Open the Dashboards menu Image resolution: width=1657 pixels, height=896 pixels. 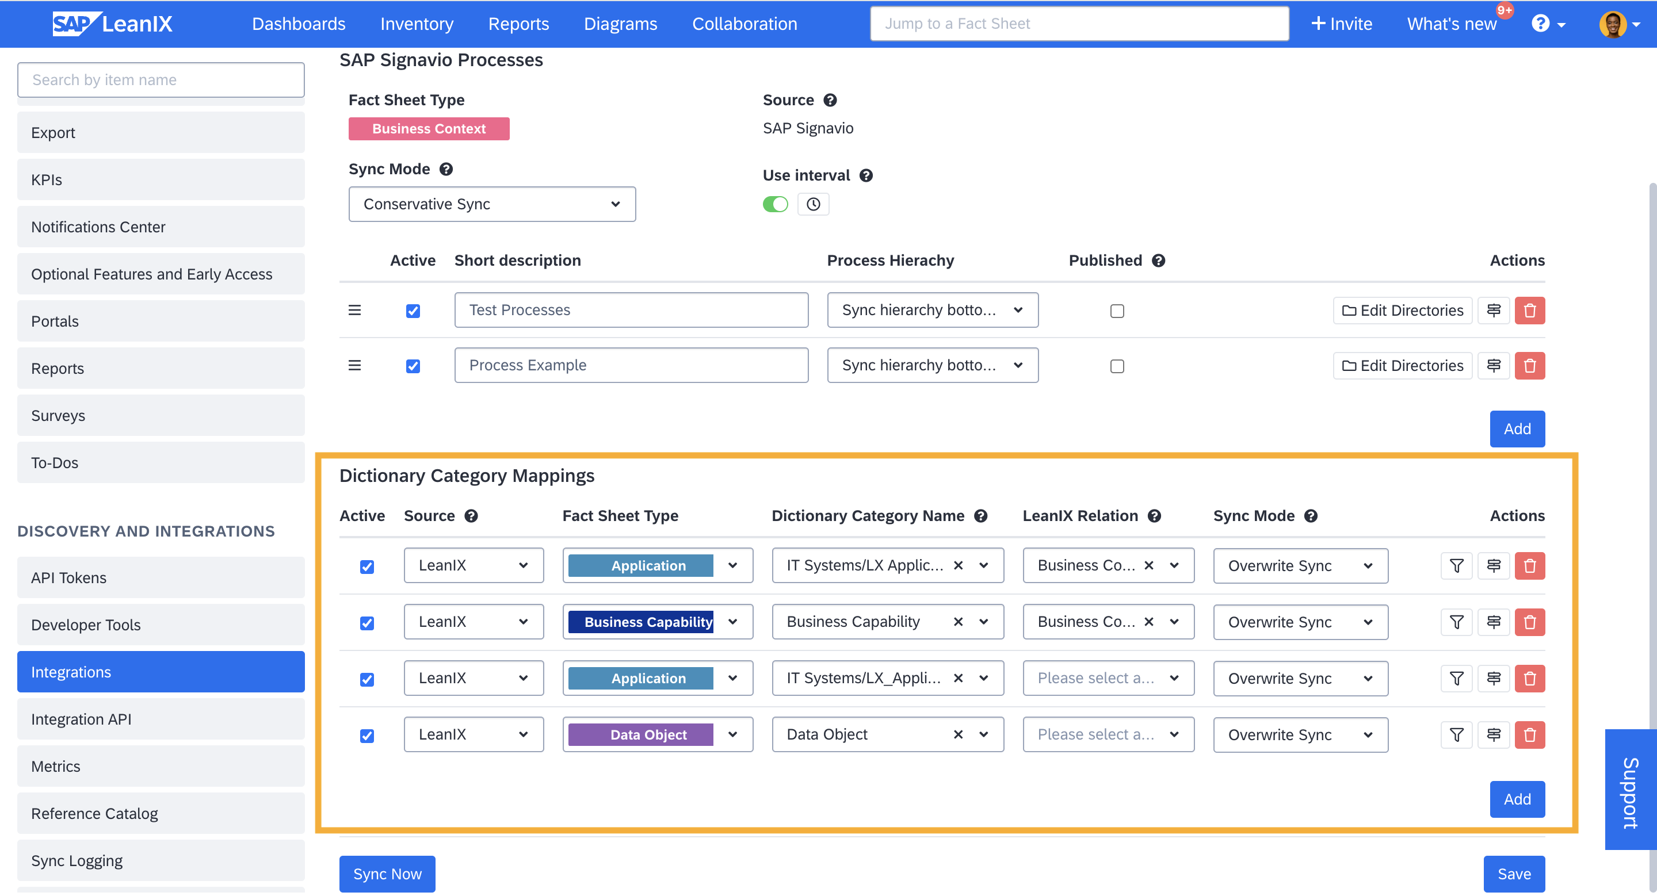click(299, 24)
